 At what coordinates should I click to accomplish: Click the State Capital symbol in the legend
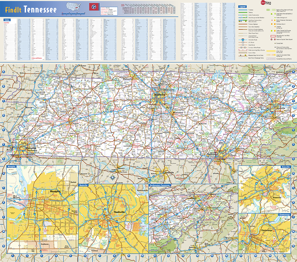coord(275,40)
